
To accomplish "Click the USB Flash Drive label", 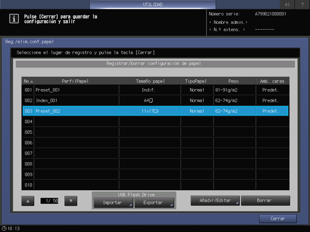I will click(136, 195).
